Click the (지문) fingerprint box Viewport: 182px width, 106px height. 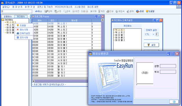point(145,73)
